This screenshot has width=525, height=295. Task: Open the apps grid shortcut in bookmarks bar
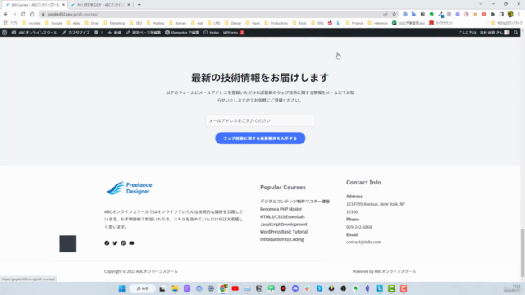[x=11, y=23]
